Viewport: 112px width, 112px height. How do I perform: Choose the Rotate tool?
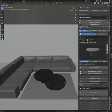[2, 17]
